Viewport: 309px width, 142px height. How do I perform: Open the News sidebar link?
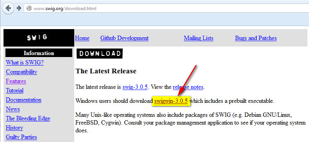(13, 109)
